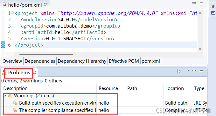This screenshot has width=216, height=116.
Task: Place cursor in groupId com.alibaba.demo
Action: click(69, 26)
